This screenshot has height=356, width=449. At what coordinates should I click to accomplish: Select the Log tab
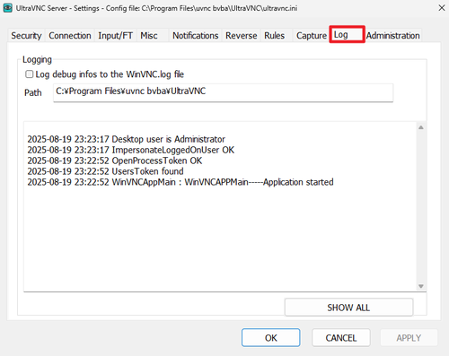pyautogui.click(x=347, y=35)
